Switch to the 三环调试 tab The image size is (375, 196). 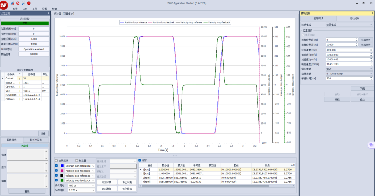point(318,18)
